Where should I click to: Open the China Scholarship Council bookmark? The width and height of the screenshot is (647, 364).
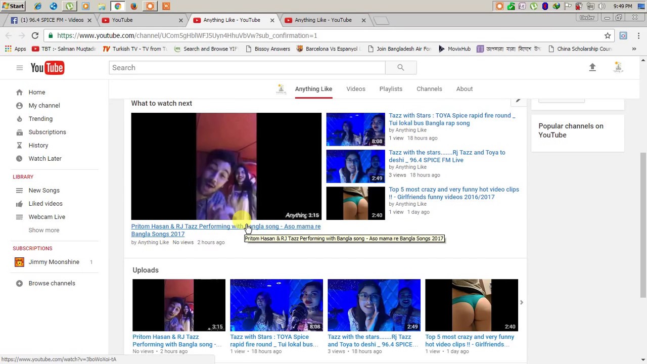tap(580, 49)
